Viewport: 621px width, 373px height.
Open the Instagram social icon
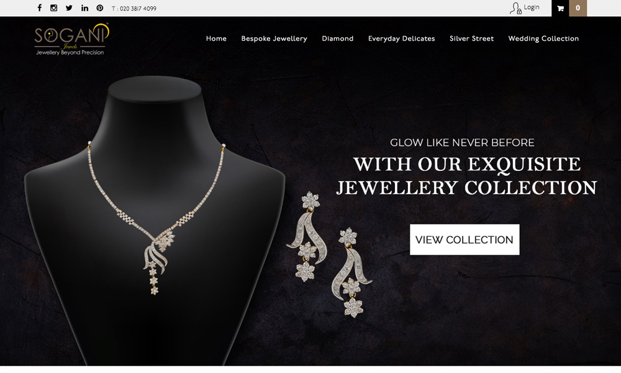(x=54, y=8)
